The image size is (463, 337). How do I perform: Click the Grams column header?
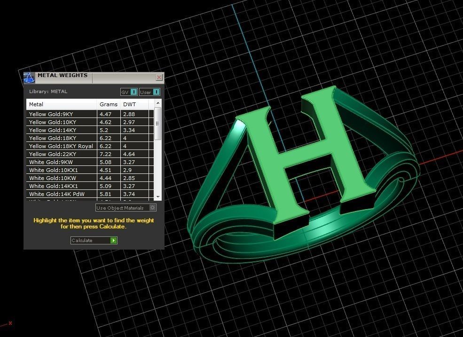[108, 104]
